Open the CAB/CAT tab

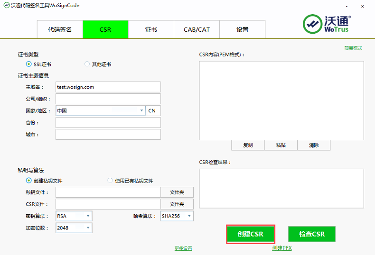point(197,29)
